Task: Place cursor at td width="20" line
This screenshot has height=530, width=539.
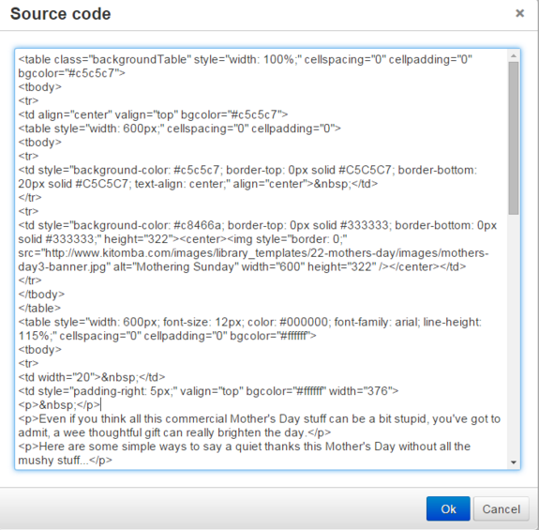Action: 92,377
